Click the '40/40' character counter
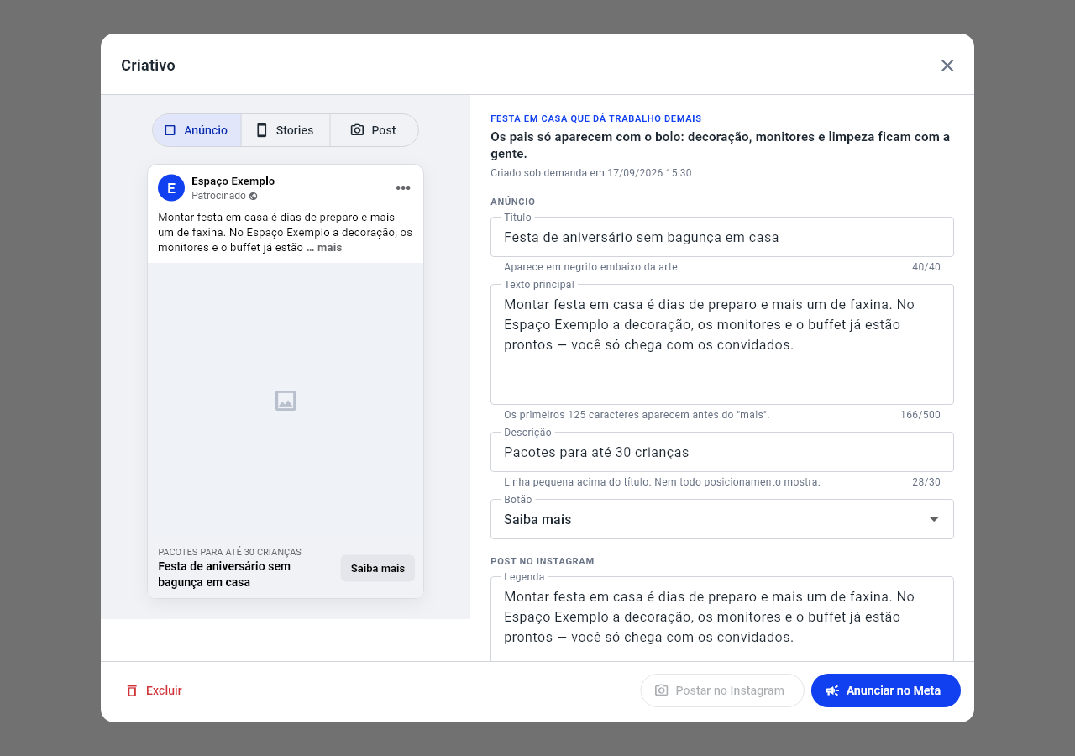 pyautogui.click(x=926, y=267)
